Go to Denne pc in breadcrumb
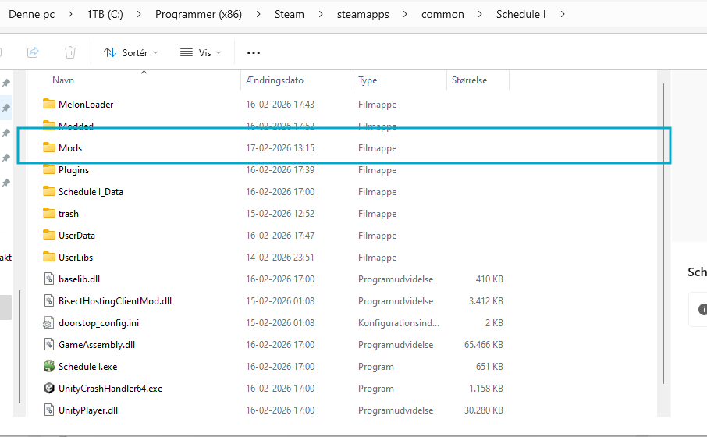Image resolution: width=707 pixels, height=437 pixels. tap(31, 14)
